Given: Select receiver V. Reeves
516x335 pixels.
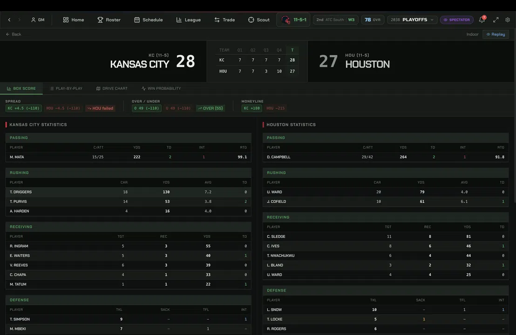Looking at the screenshot, I should point(129,265).
